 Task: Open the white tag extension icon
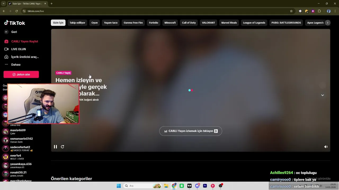pyautogui.click(x=300, y=11)
